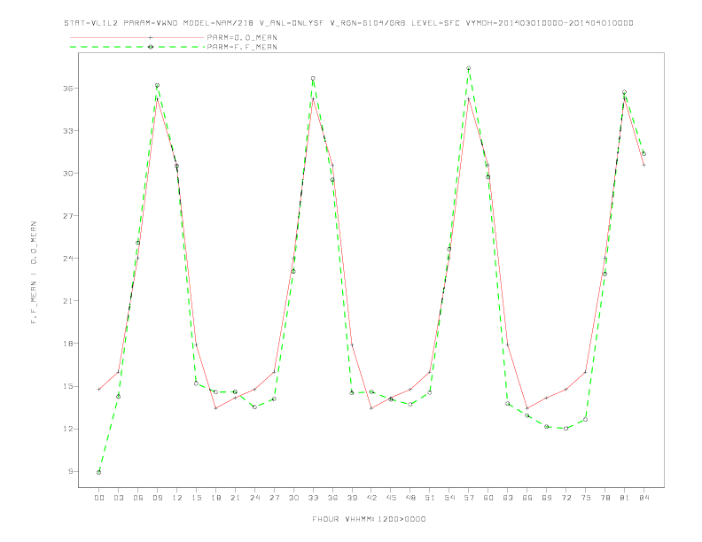Click the x-axis title FHOUR VHHMM:1200>0000
The width and height of the screenshot is (702, 542).
pos(369,519)
